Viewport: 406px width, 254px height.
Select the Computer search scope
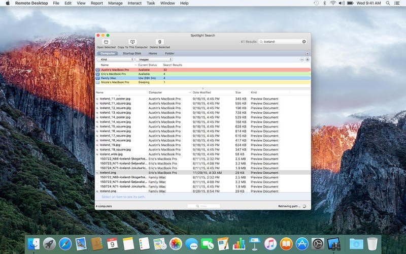coord(108,53)
